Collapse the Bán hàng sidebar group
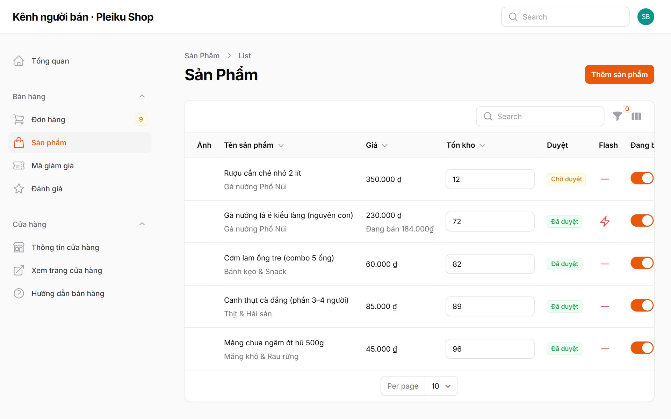 pyautogui.click(x=142, y=96)
